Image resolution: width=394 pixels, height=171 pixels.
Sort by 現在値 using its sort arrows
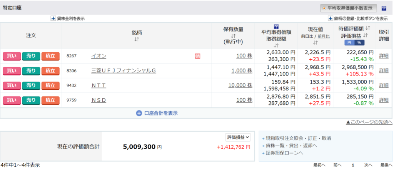coord(315,42)
